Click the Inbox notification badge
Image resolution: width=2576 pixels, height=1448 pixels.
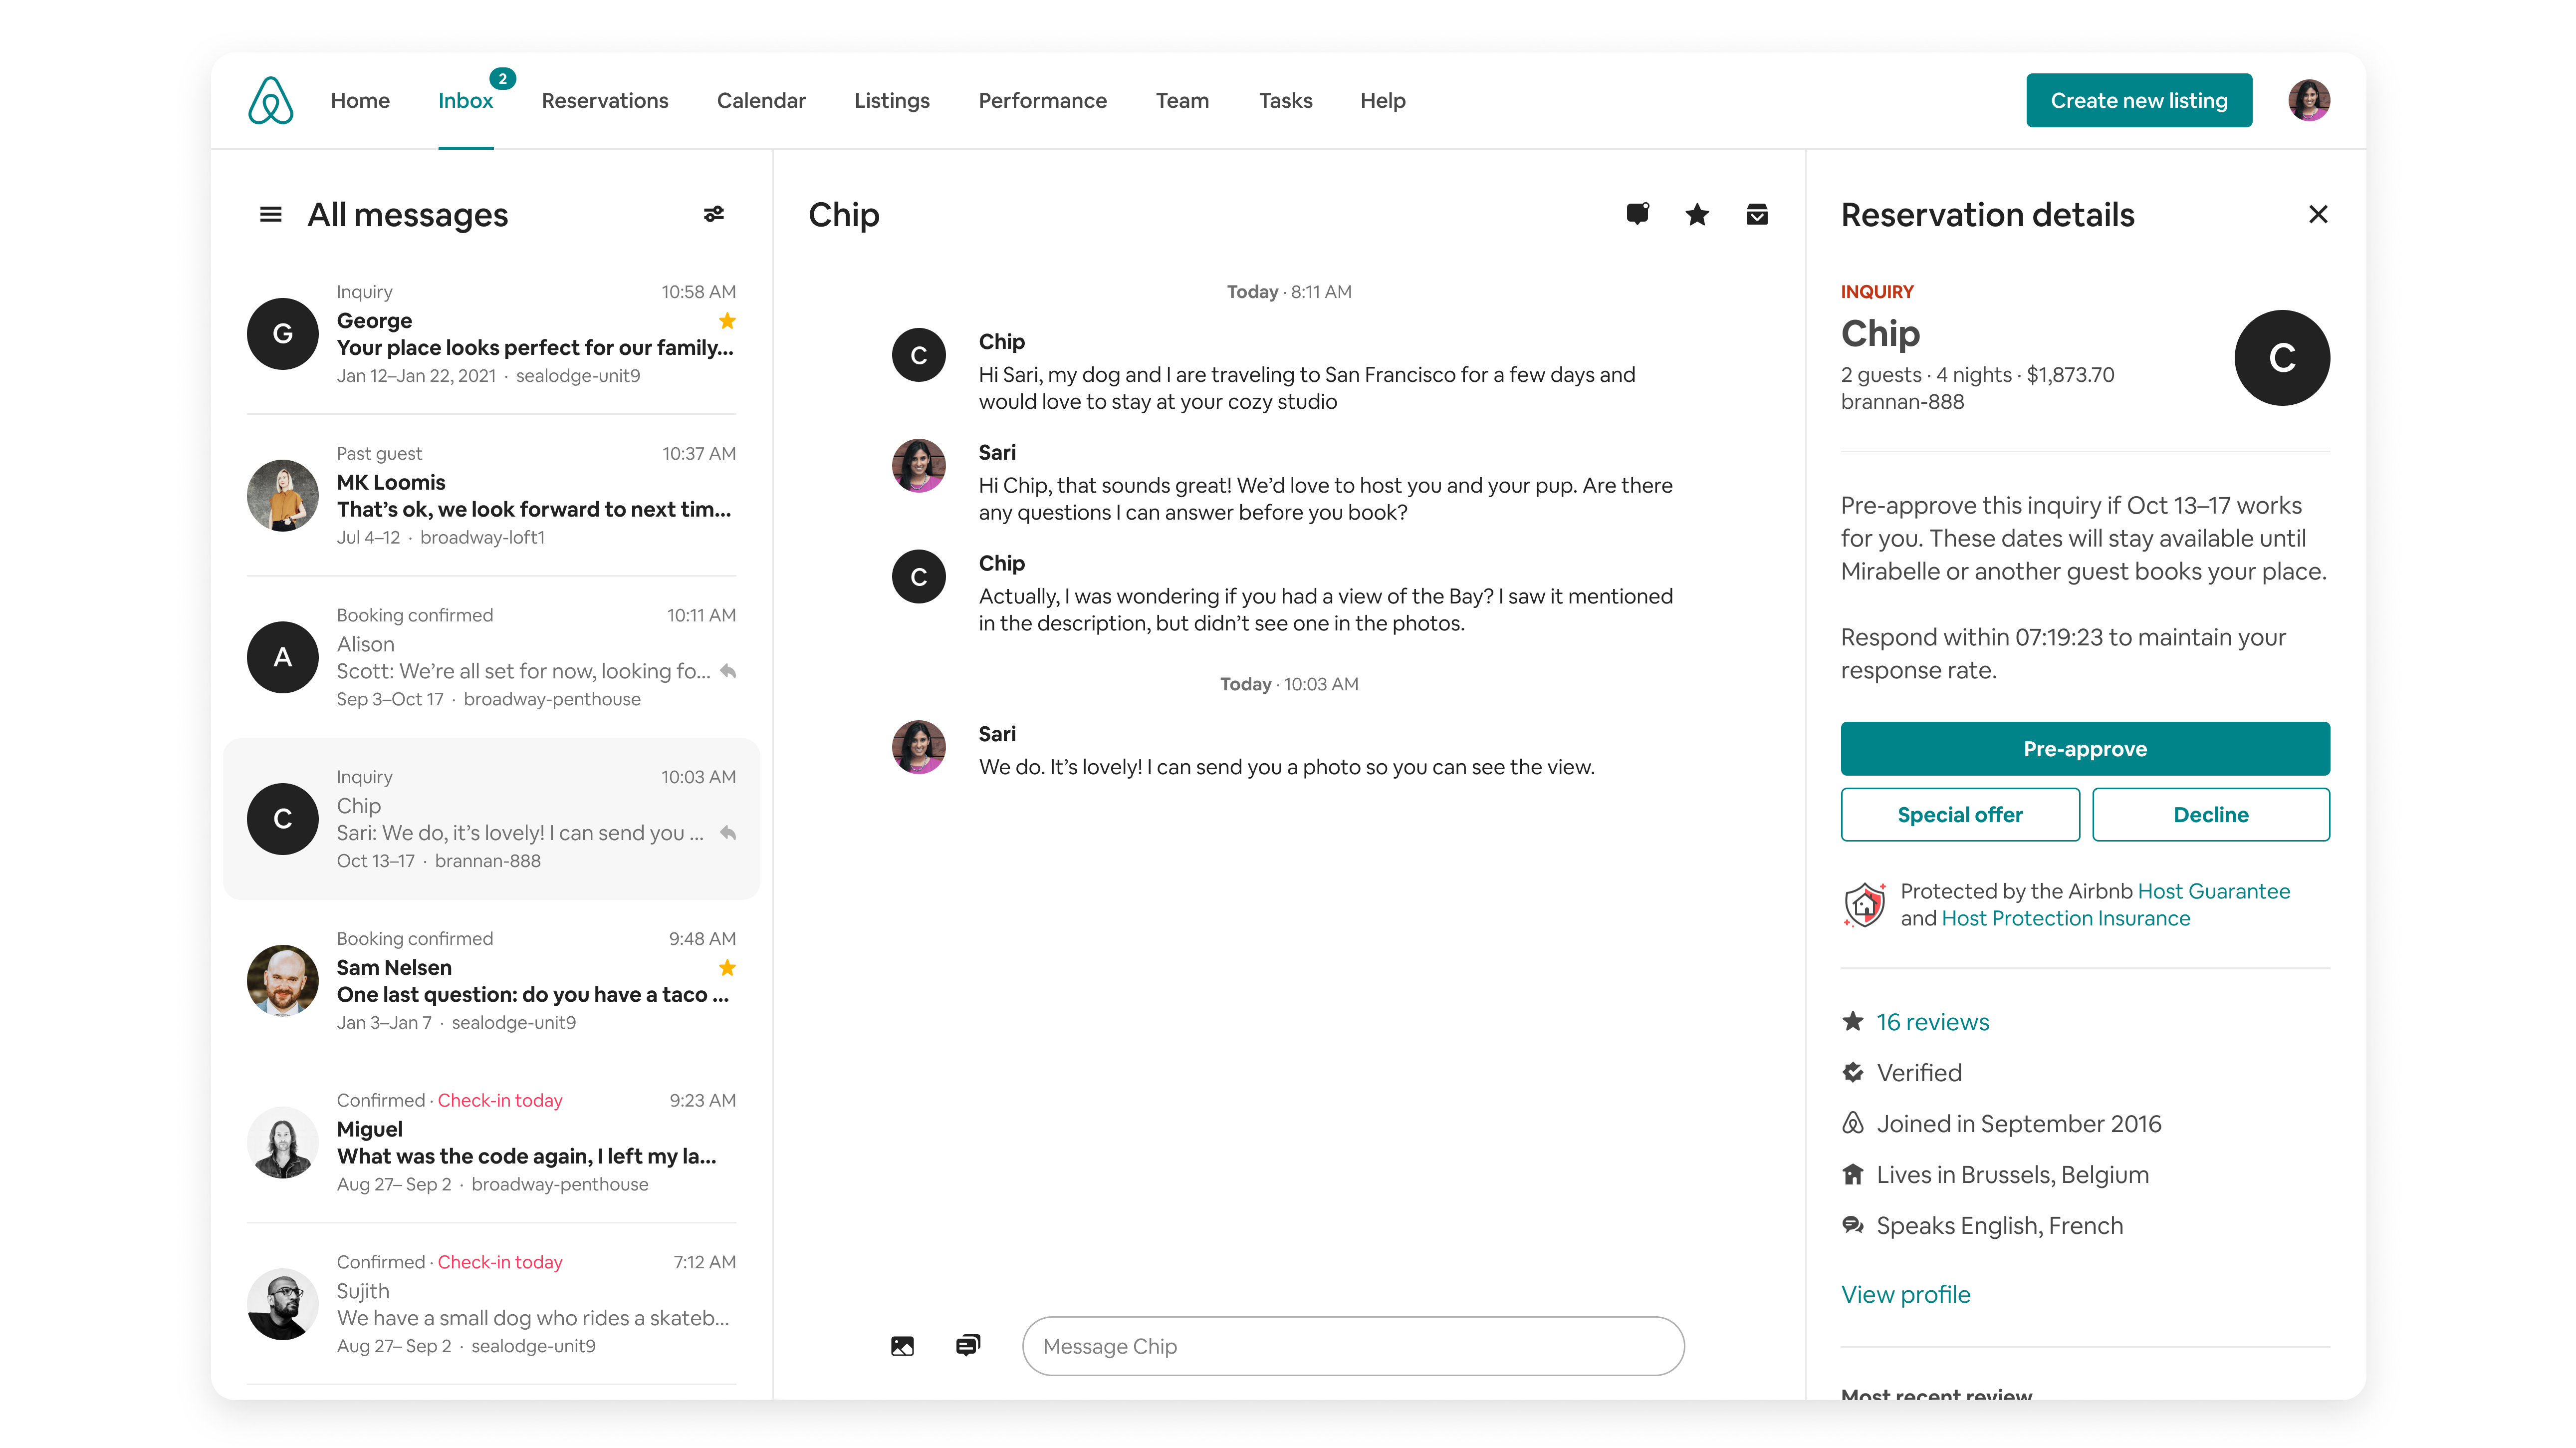pyautogui.click(x=502, y=78)
